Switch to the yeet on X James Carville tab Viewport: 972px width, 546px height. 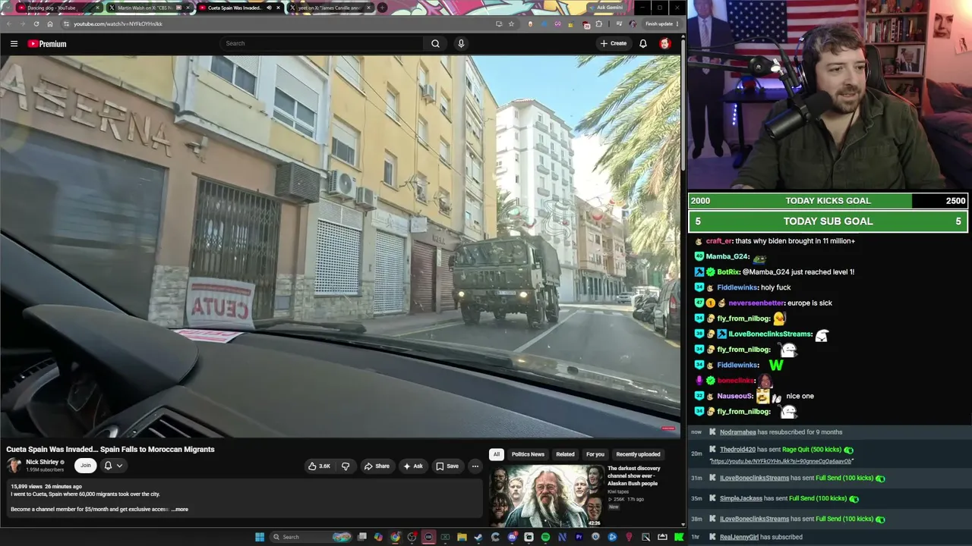(330, 8)
